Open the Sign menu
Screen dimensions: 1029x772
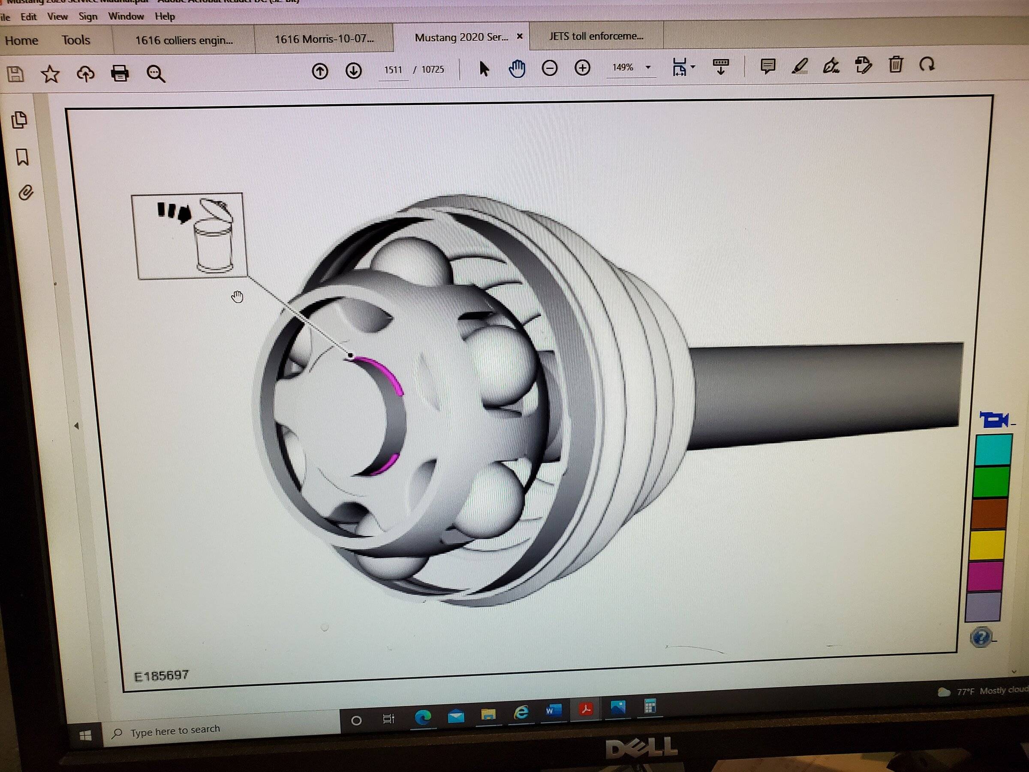click(88, 16)
